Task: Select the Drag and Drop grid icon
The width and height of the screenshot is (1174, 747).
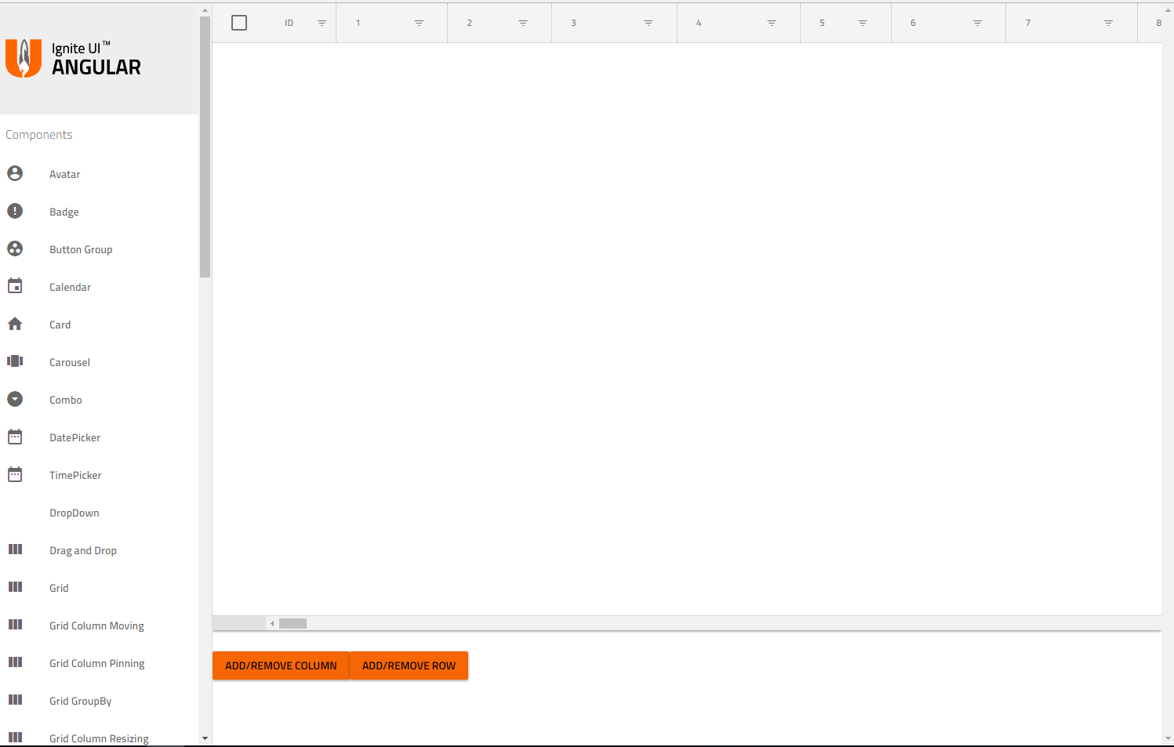Action: click(x=15, y=549)
